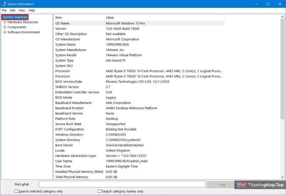
Task: Maximize the System Information window
Action: tap(268, 4)
